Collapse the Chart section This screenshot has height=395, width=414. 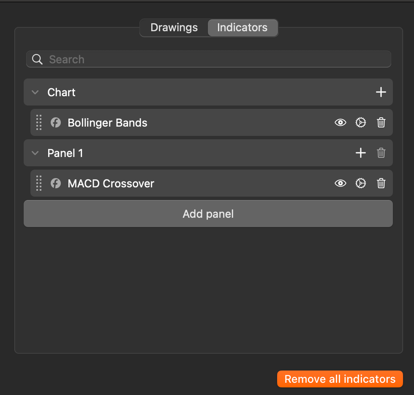point(35,92)
